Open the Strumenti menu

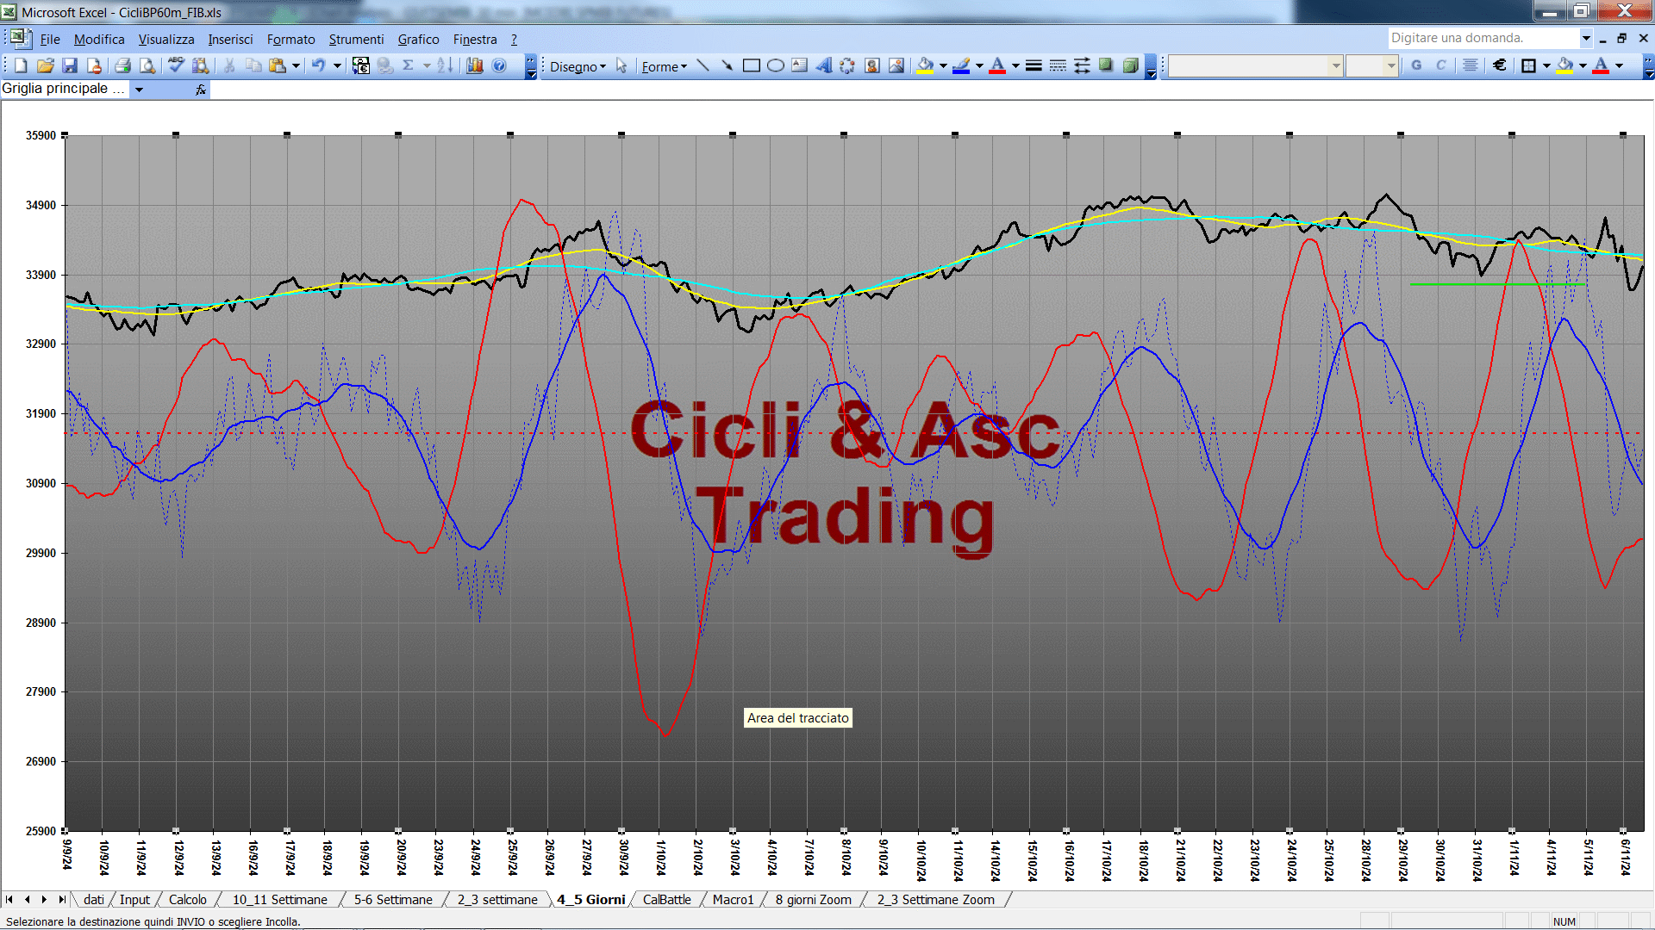(356, 40)
